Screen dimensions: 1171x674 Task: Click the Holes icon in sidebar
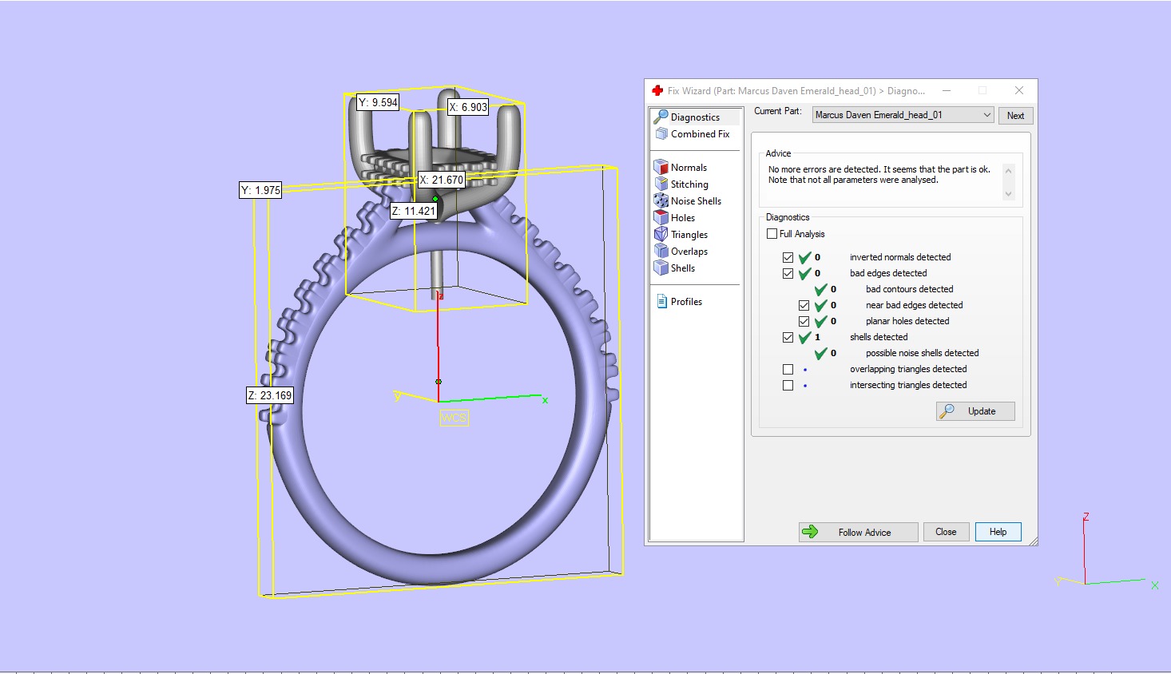(x=661, y=217)
